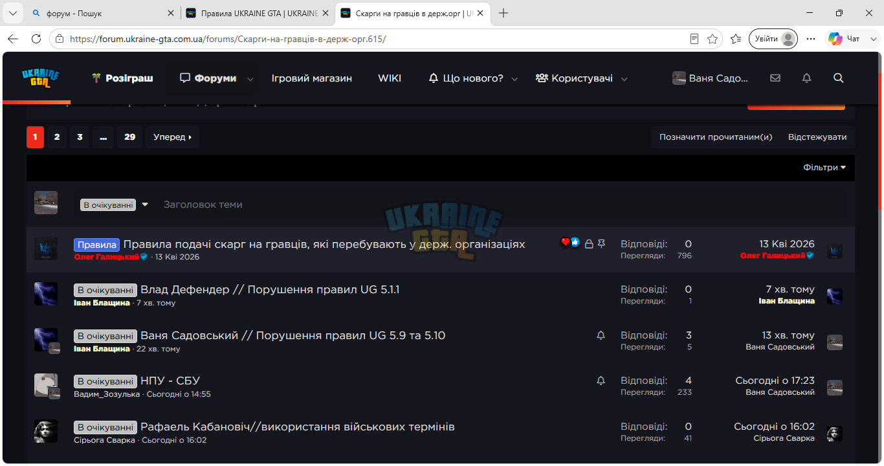Open the WIKI nav item
Image resolution: width=884 pixels, height=466 pixels.
tap(390, 78)
